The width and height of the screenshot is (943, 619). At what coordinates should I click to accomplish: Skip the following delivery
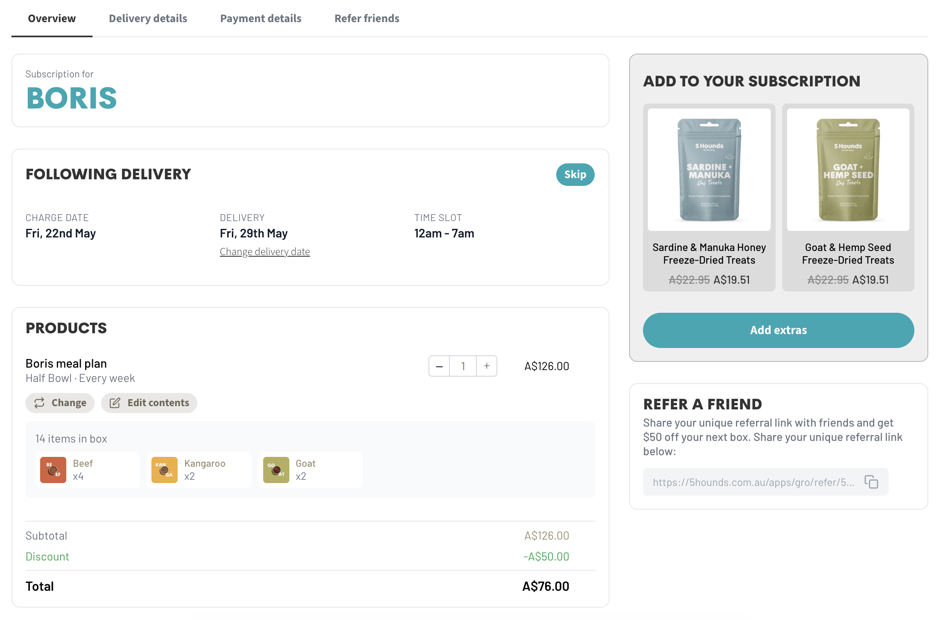[575, 174]
